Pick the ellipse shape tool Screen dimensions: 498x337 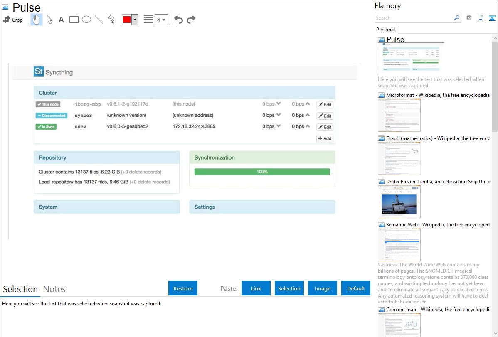pyautogui.click(x=86, y=20)
